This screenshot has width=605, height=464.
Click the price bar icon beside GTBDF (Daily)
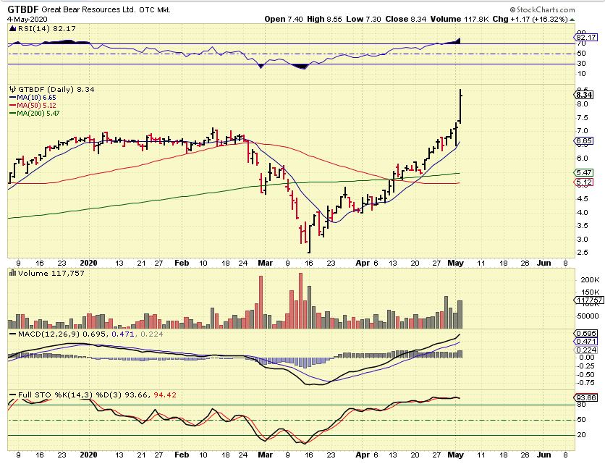[x=13, y=89]
